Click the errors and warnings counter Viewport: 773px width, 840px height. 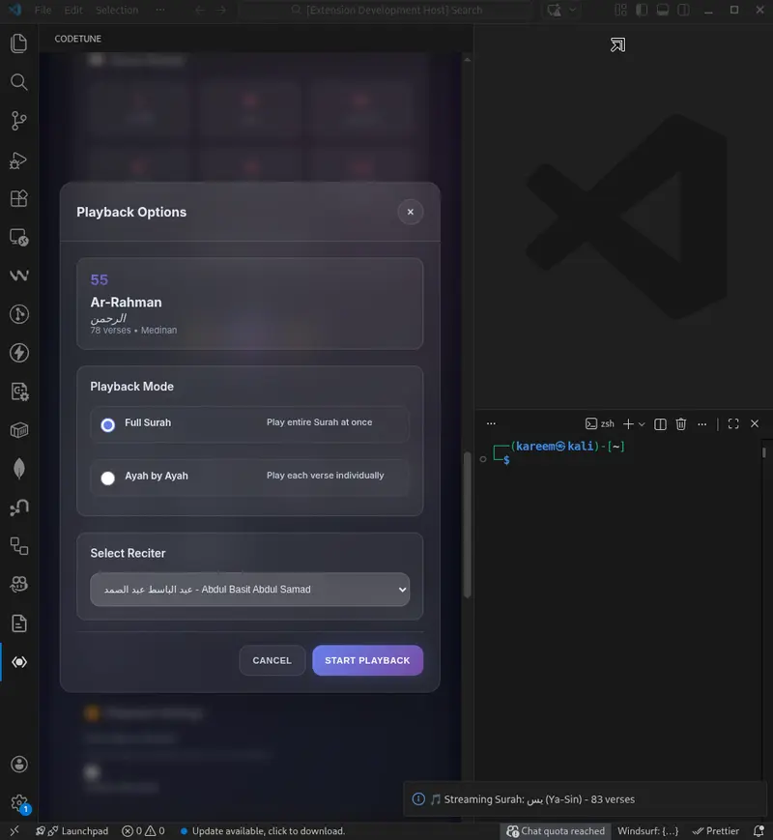pos(143,831)
